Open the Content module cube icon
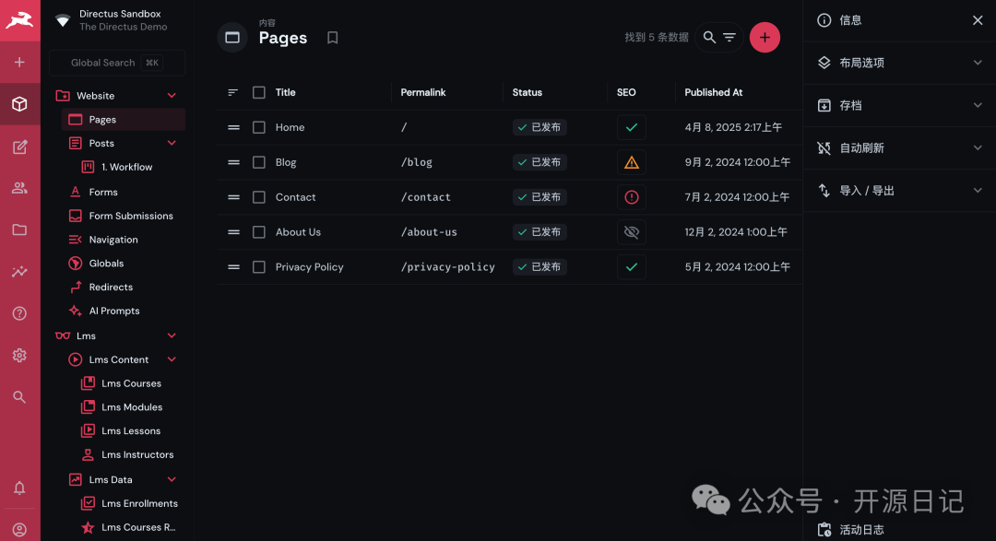Viewport: 996px width, 541px height. (19, 103)
